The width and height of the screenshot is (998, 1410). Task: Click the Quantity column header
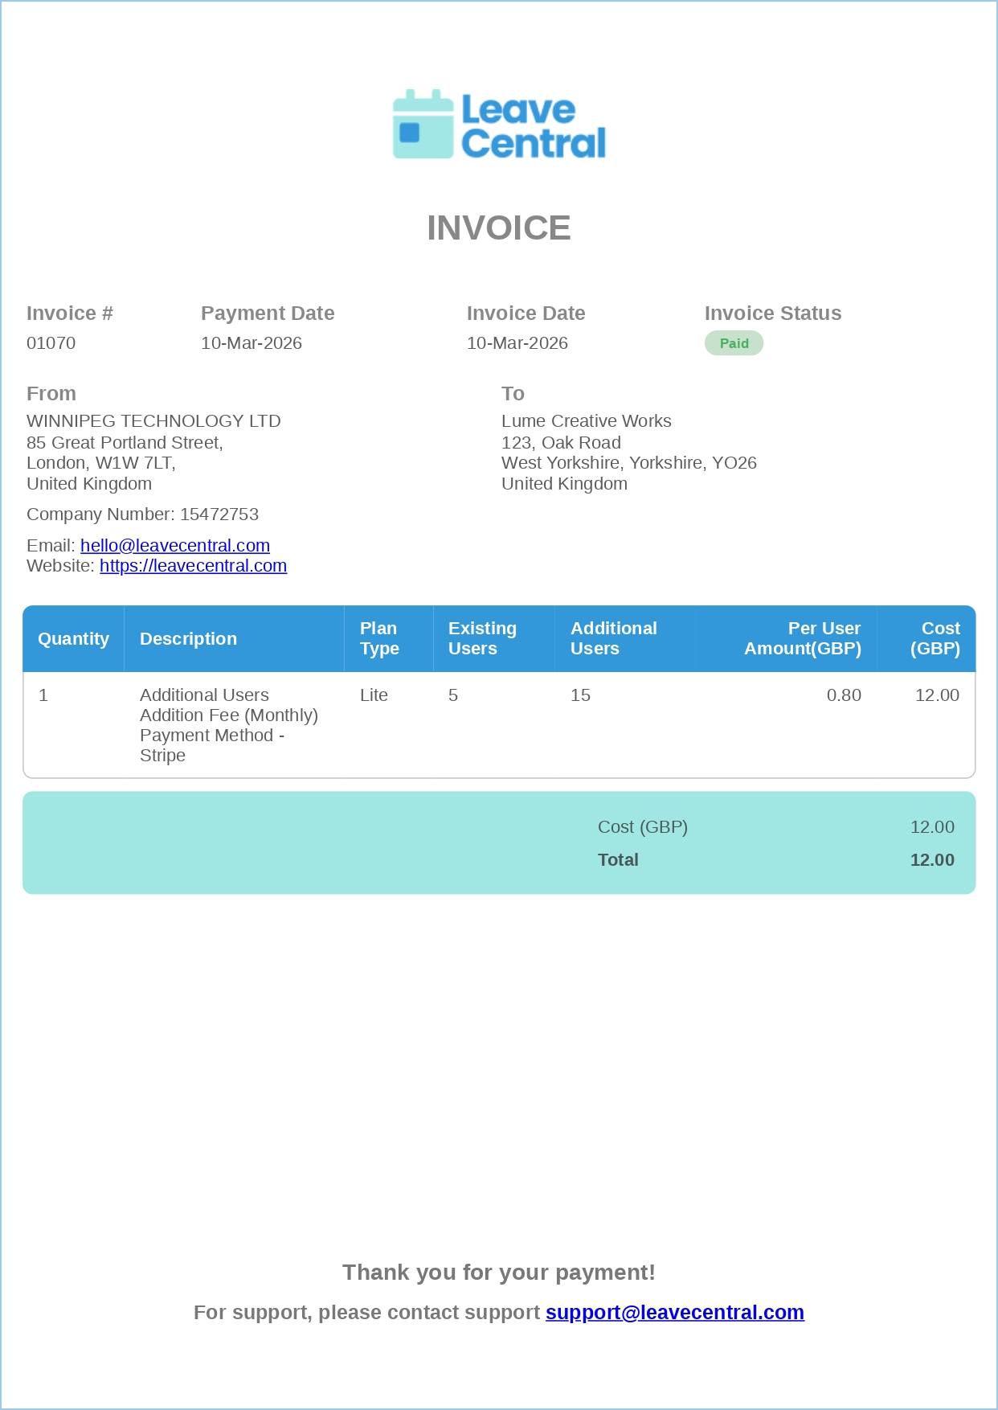[73, 639]
